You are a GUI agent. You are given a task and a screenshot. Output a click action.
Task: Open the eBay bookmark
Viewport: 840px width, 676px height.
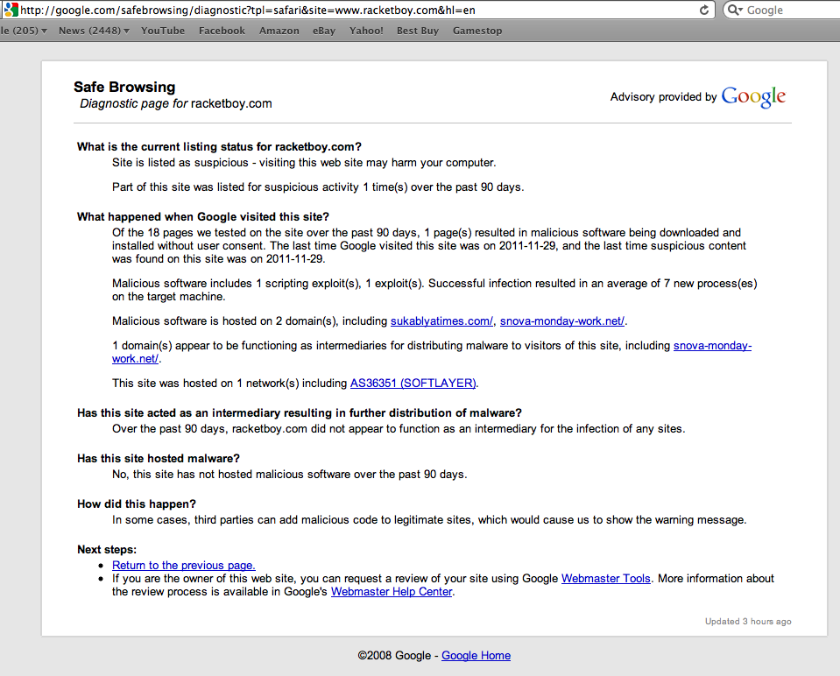pos(324,31)
